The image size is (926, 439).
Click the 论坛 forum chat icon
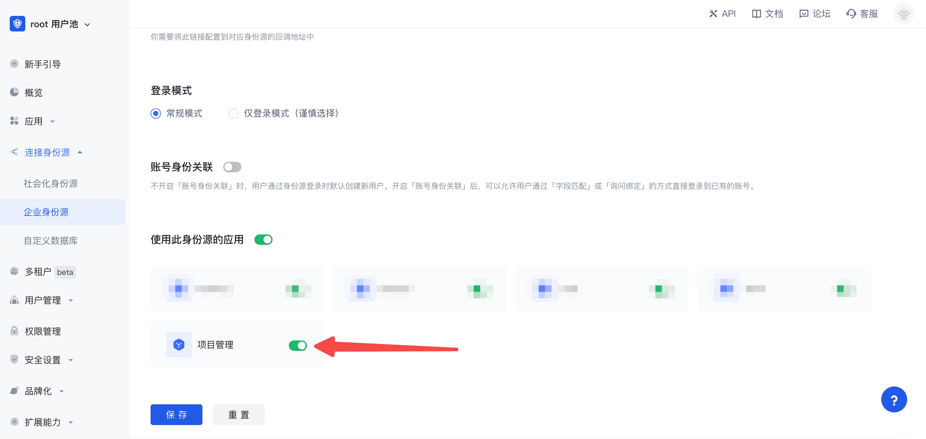click(x=803, y=14)
